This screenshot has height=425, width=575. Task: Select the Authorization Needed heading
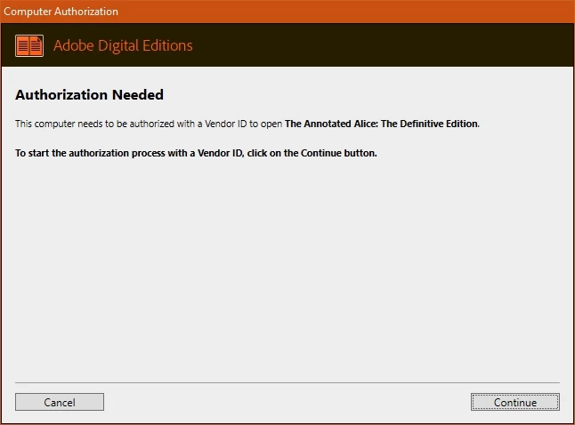(89, 94)
